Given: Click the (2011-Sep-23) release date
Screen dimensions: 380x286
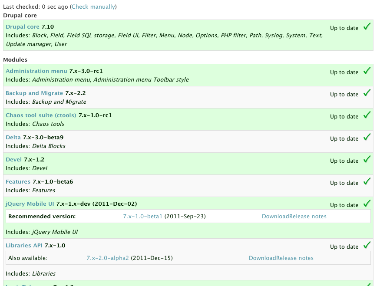Looking at the screenshot, I should (x=185, y=216).
